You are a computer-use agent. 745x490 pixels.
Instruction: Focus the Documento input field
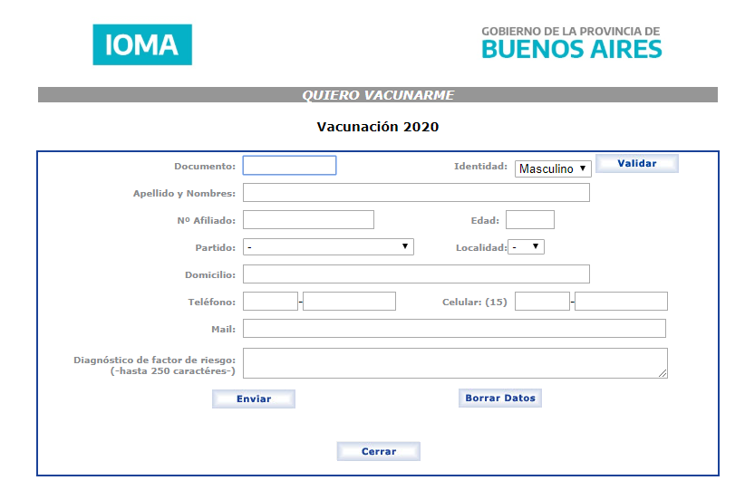289,165
